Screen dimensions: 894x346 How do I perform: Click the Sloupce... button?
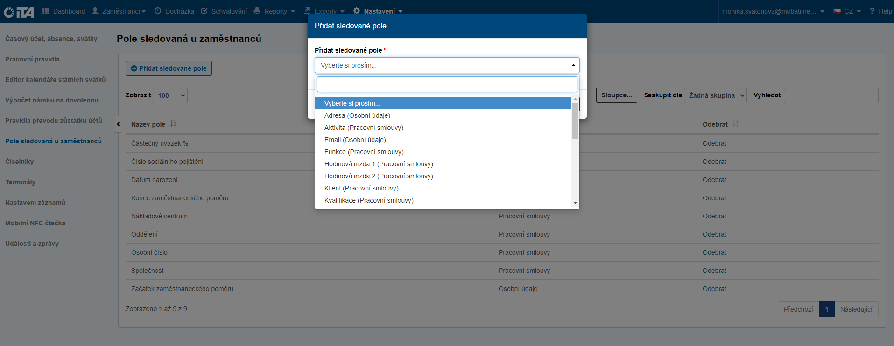(616, 95)
